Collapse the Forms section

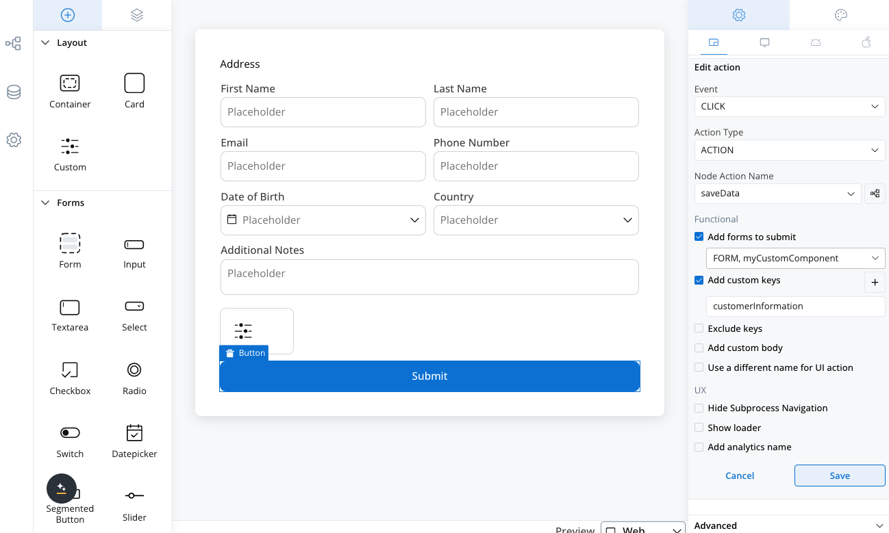46,203
